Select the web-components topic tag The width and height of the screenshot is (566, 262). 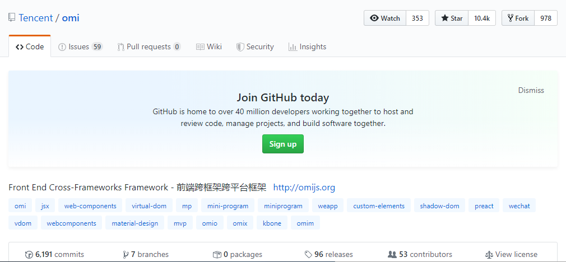coord(90,206)
